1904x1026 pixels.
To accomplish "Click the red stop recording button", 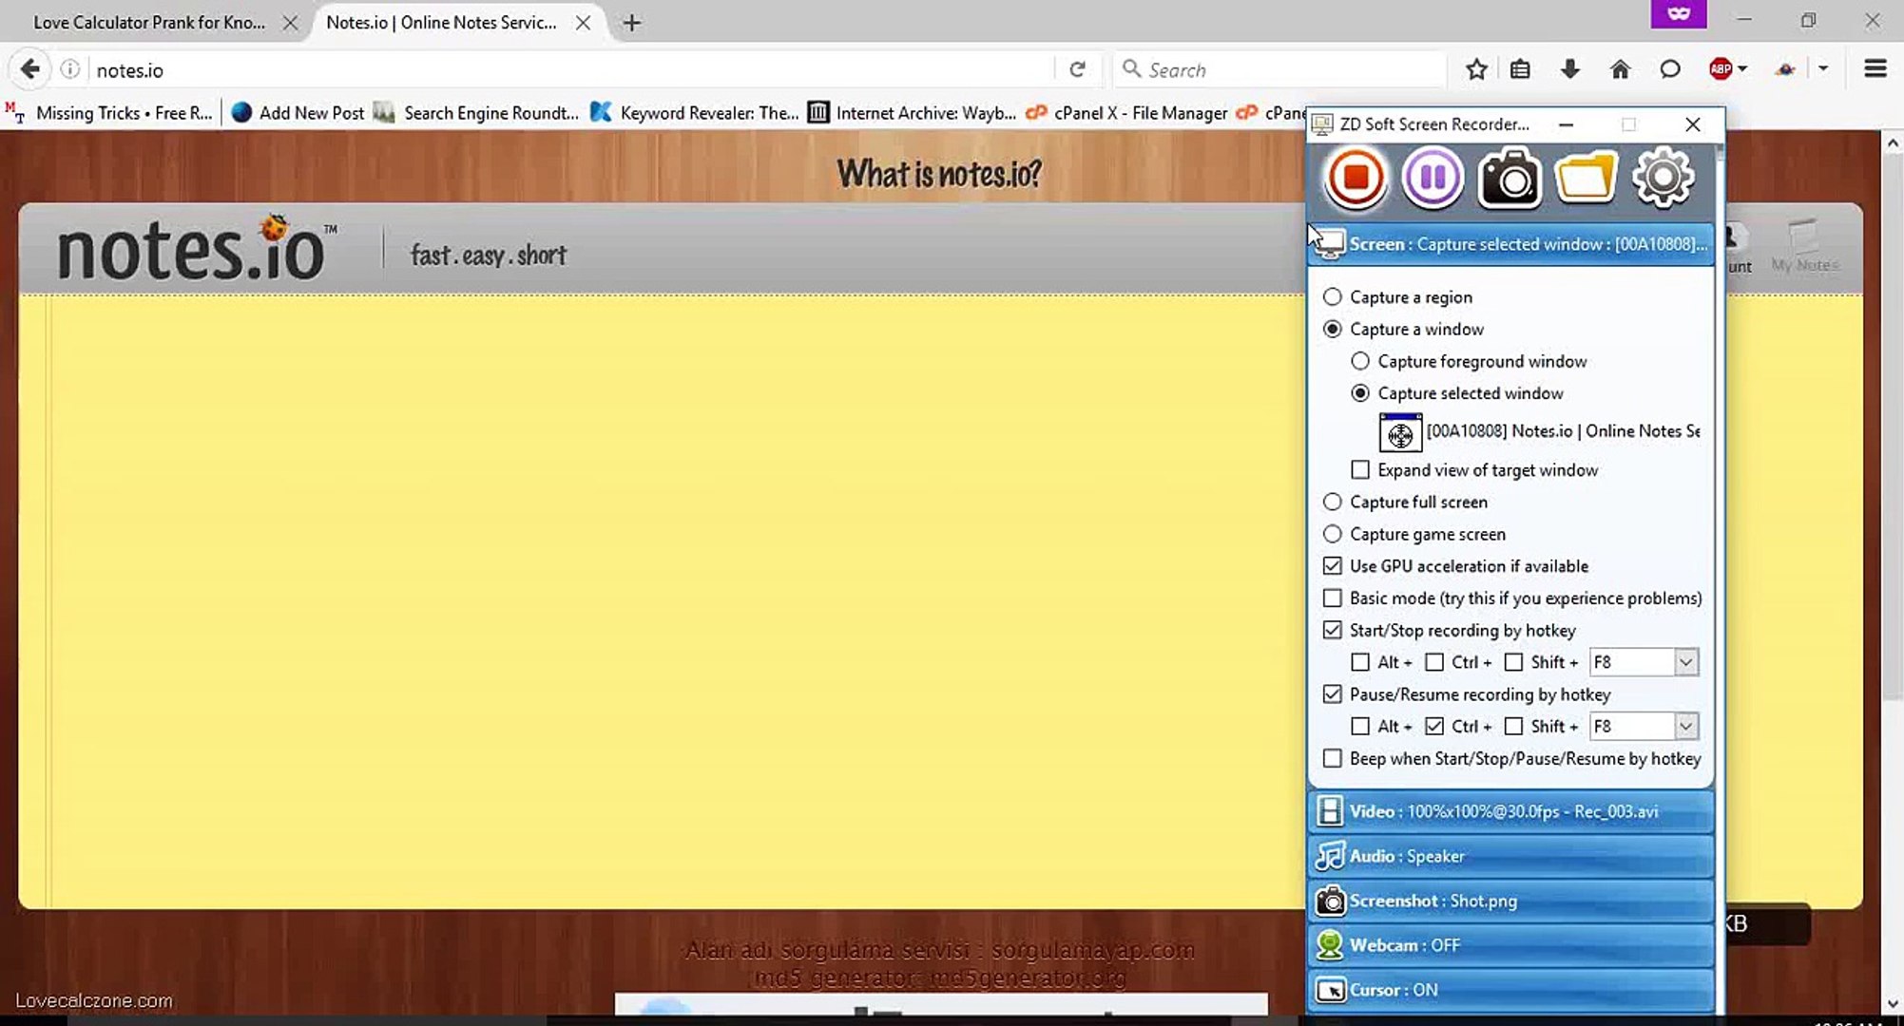I will (1356, 178).
